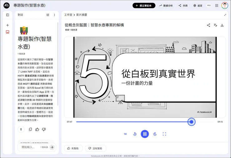This screenshot has width=231, height=158.
Task: Click total duration 09:15
Action: [220, 122]
